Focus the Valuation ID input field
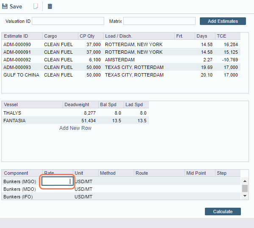 coord(68,21)
